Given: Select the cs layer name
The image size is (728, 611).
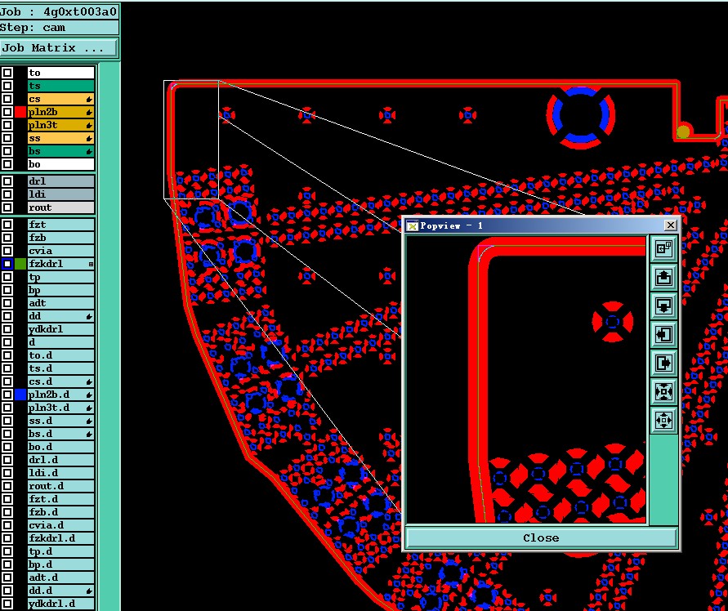Looking at the screenshot, I should coord(60,99).
